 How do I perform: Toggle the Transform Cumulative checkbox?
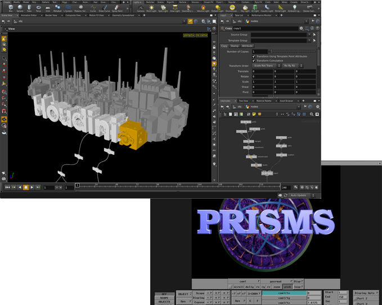tap(254, 60)
